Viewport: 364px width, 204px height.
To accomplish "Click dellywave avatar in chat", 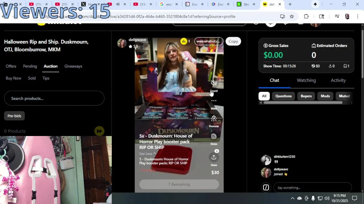I will pos(266,173).
